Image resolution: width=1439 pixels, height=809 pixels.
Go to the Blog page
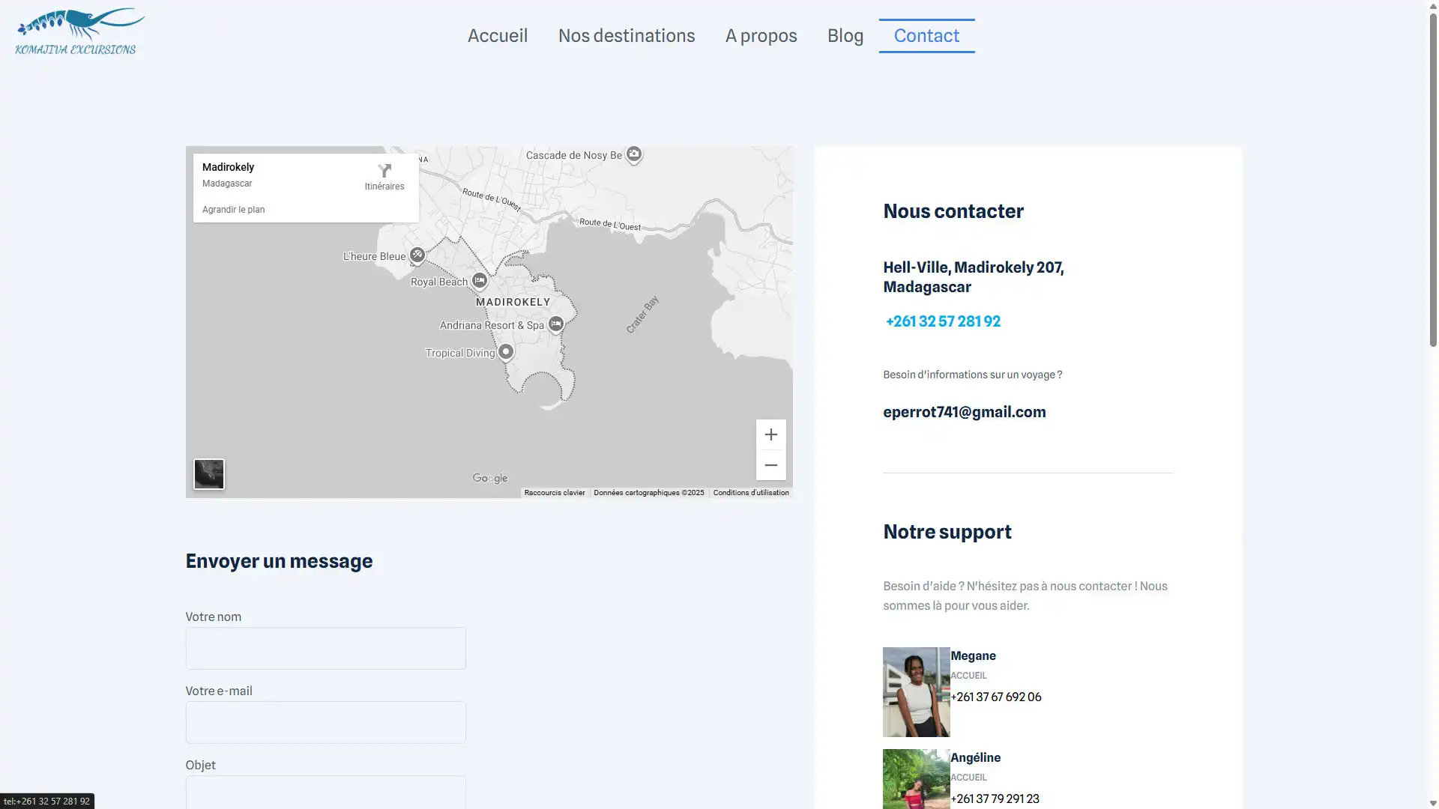[845, 35]
